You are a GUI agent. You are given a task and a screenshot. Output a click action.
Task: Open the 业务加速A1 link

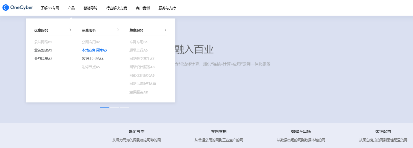tap(43, 50)
